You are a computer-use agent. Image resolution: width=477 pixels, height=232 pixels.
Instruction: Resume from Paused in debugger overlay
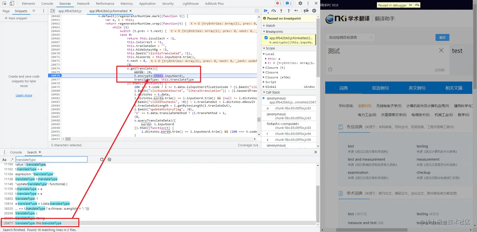tap(410, 5)
